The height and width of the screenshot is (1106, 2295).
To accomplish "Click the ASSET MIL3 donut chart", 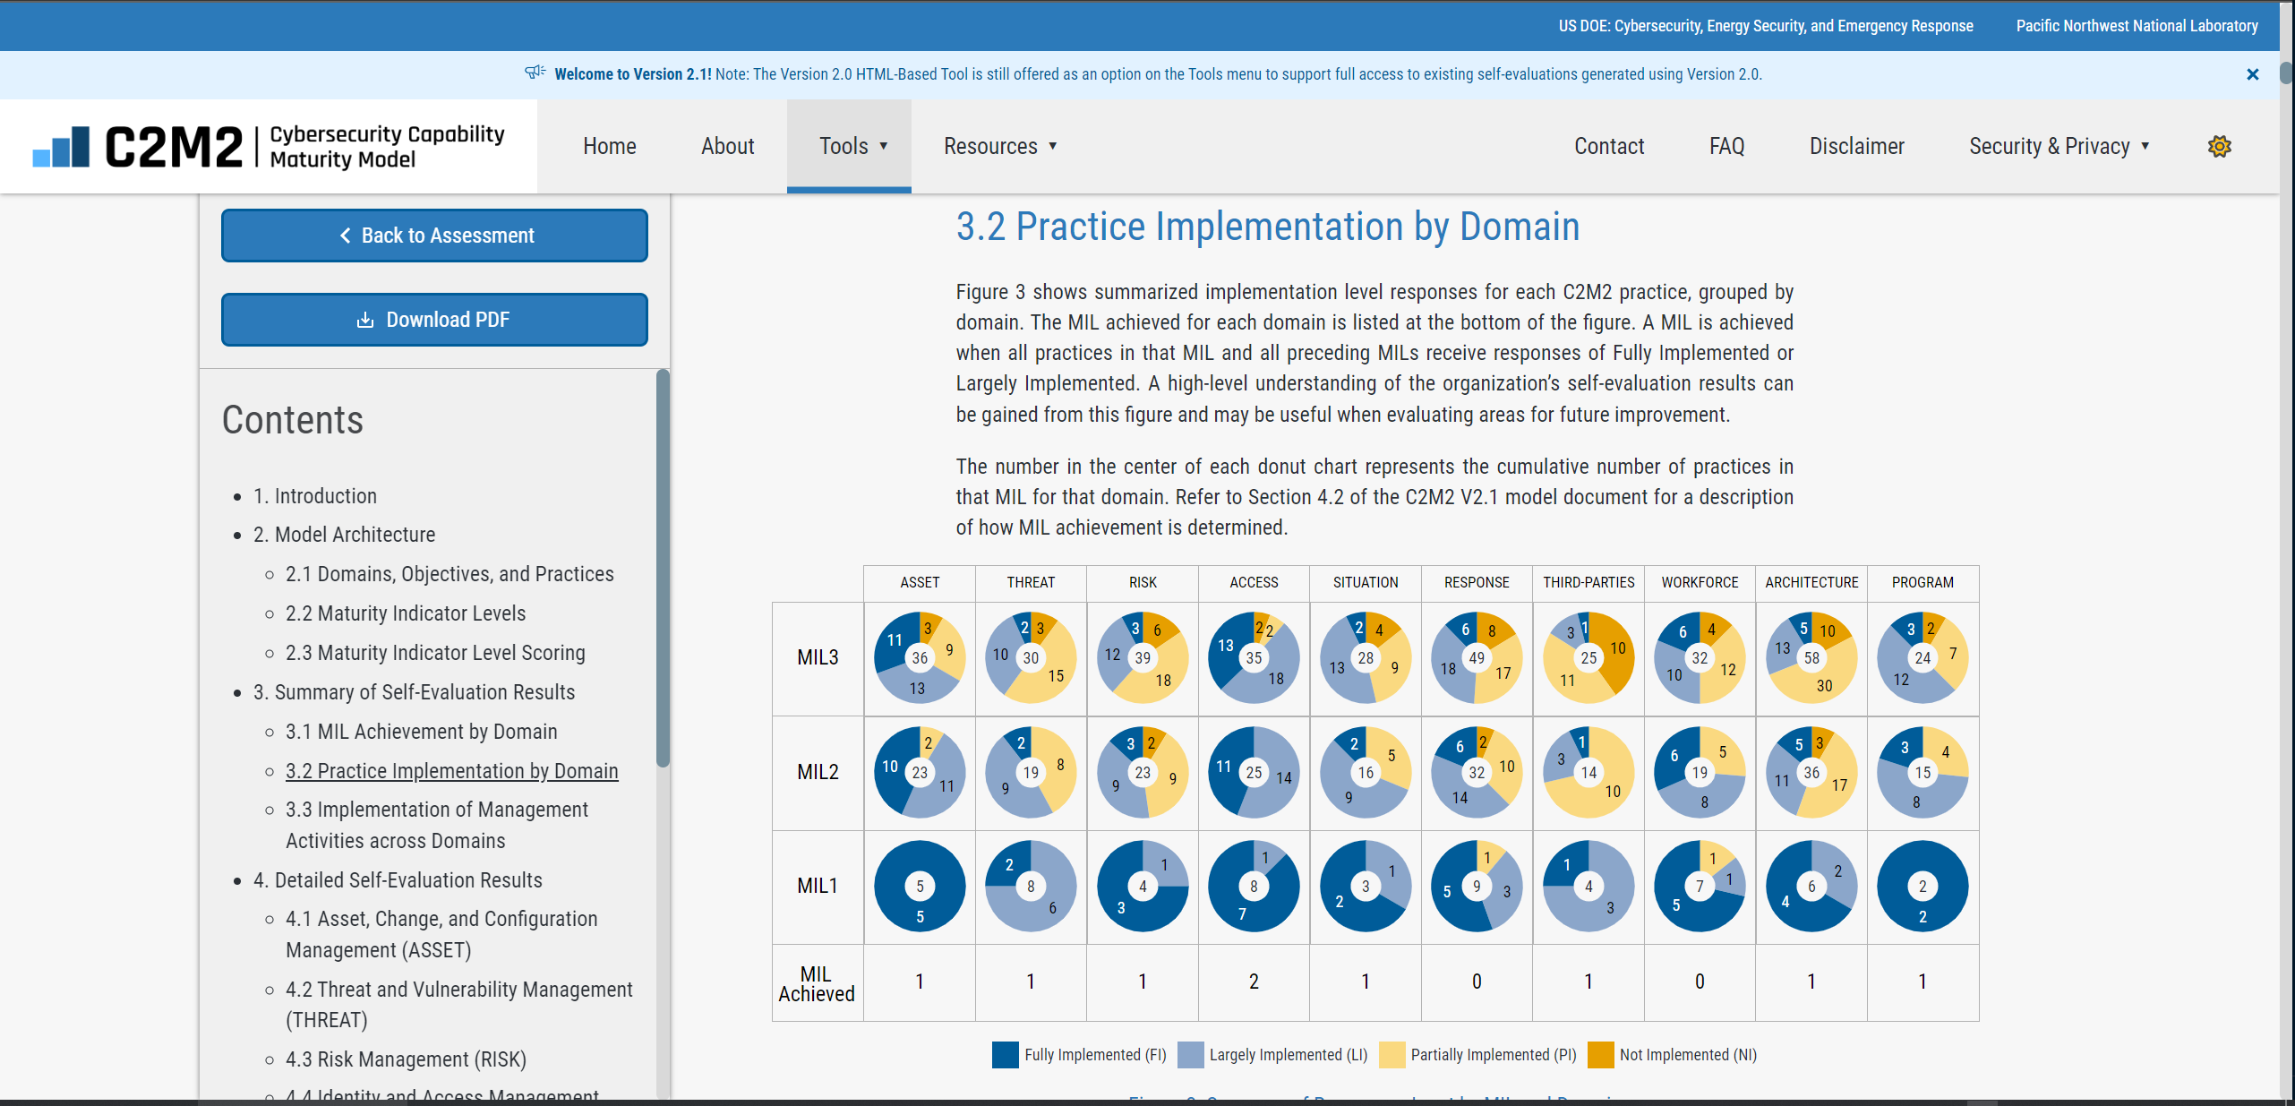I will (920, 657).
